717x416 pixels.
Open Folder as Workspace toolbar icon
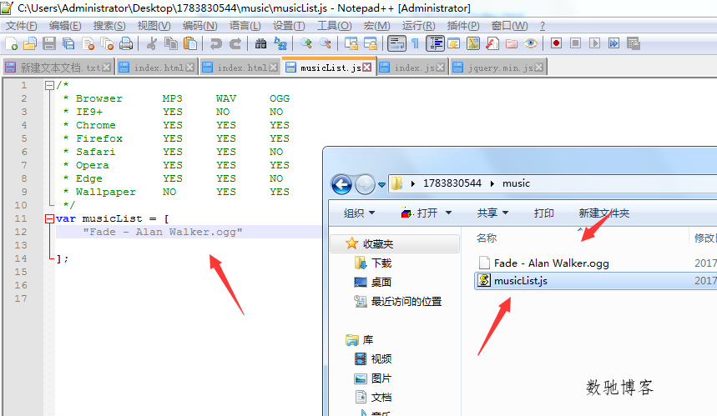(512, 44)
